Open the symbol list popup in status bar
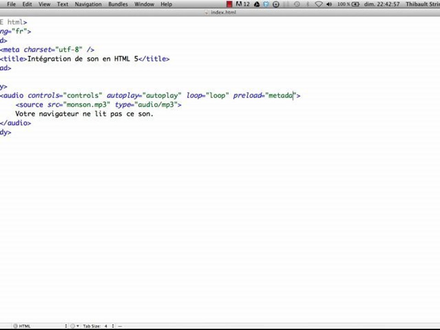440x330 pixels. tap(120, 326)
